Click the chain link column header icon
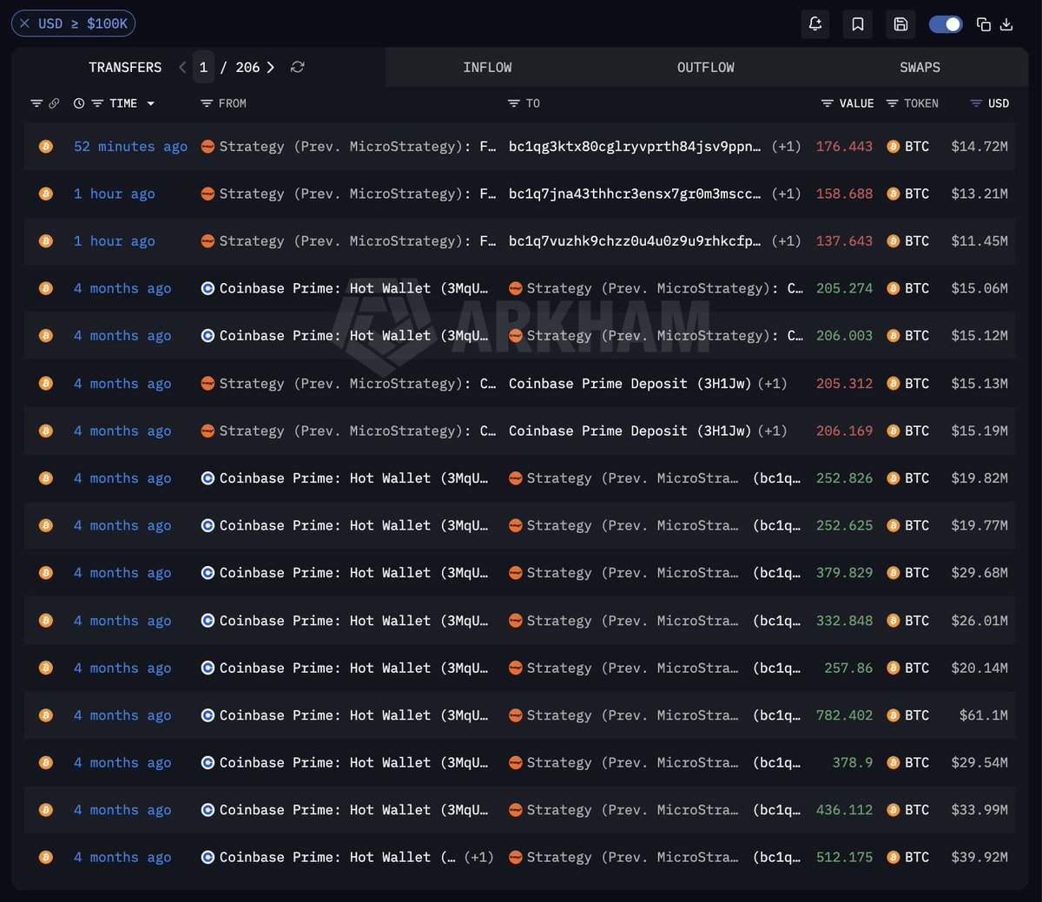 pos(54,103)
